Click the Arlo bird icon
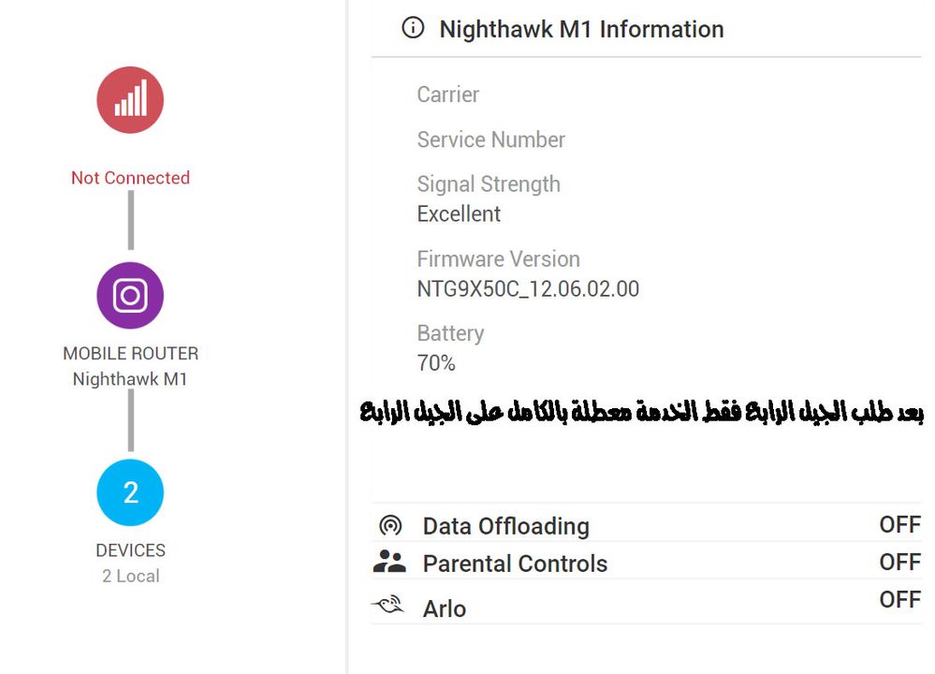 (388, 607)
